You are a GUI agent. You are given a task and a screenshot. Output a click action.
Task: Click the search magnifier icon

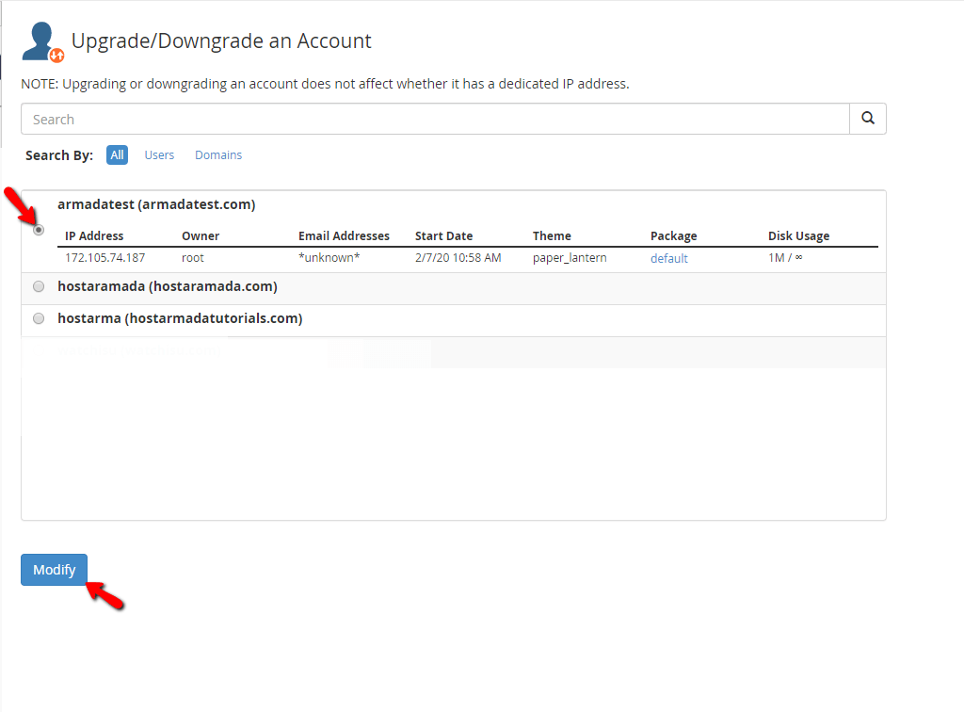click(x=866, y=118)
